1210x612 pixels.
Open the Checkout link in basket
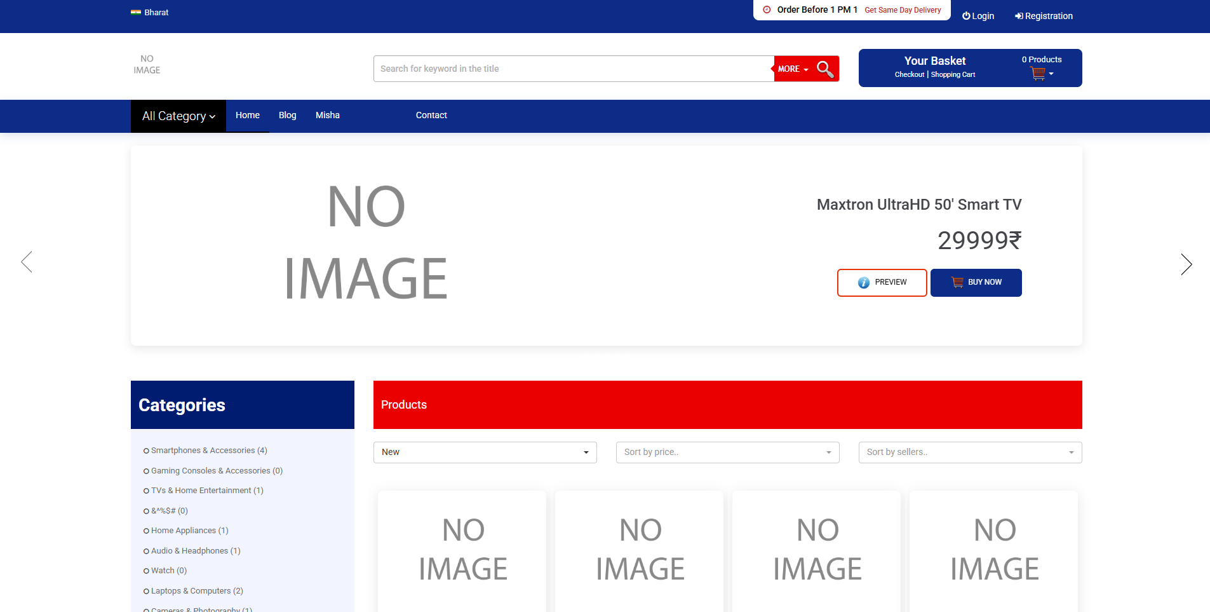(910, 74)
